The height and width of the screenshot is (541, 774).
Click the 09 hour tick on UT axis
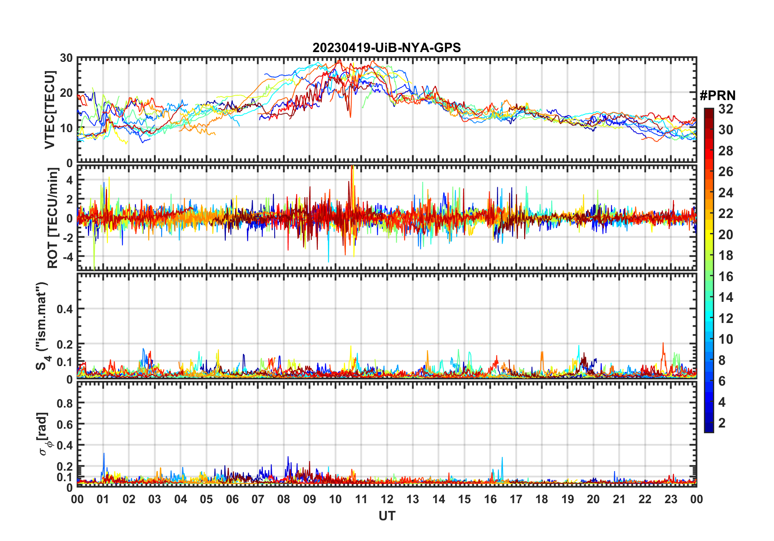point(310,500)
